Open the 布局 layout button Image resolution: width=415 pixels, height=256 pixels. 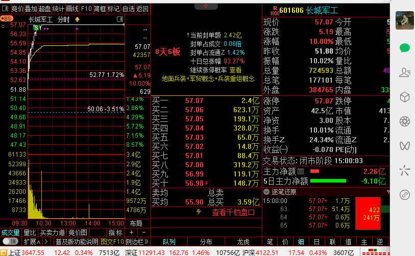click(x=136, y=223)
